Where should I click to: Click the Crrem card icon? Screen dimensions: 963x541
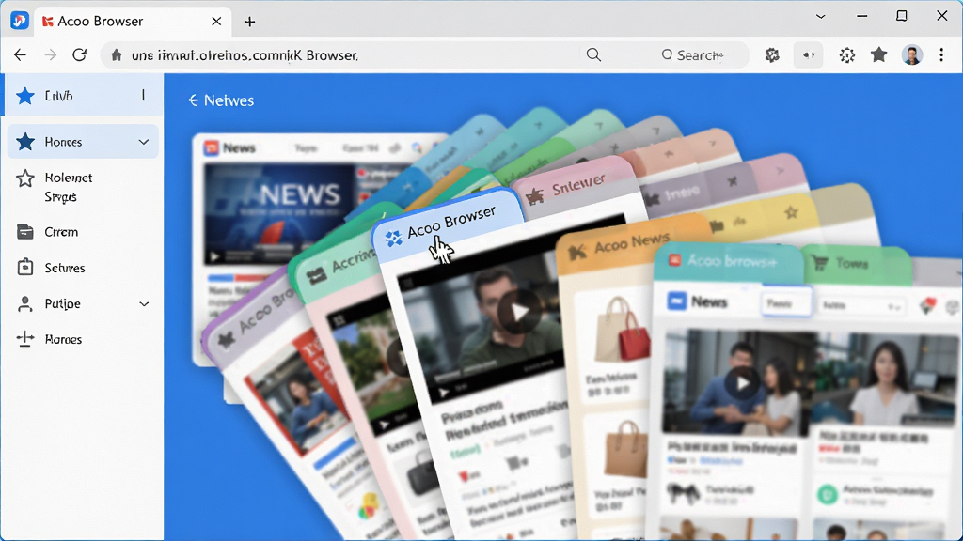25,232
